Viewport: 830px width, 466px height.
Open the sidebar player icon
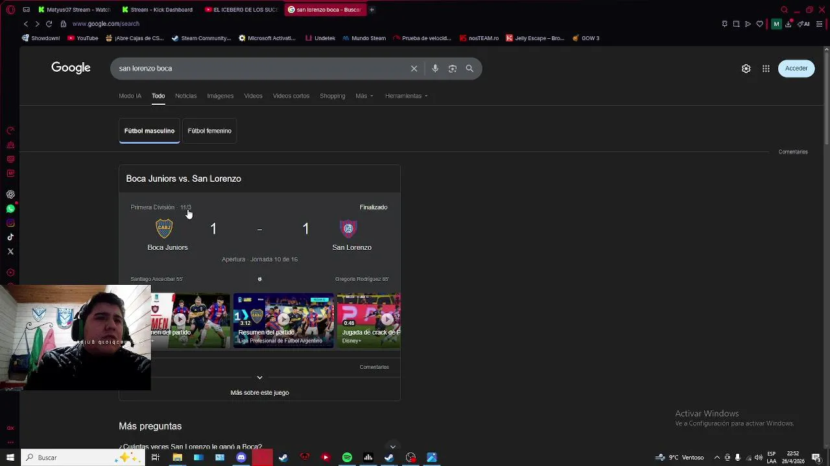[10, 272]
